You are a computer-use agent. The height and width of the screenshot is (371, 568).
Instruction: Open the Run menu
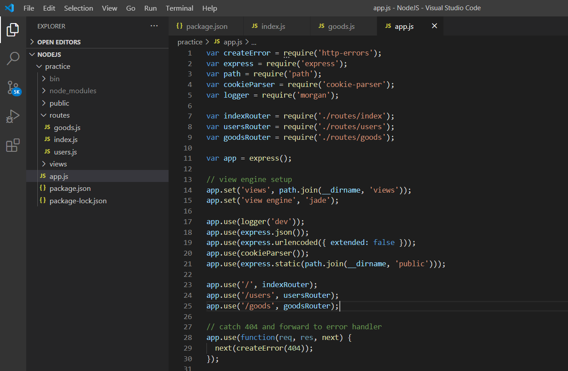150,8
